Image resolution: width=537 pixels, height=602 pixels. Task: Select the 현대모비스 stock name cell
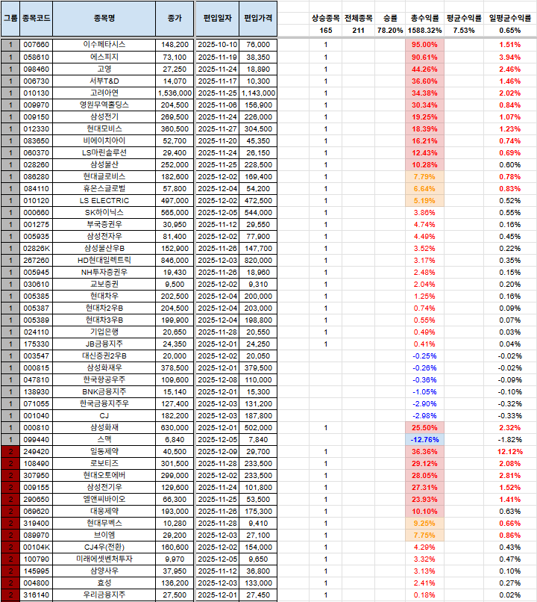tap(104, 128)
